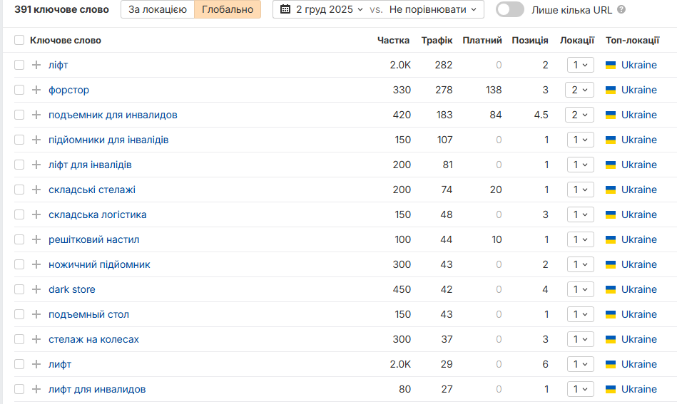Expand plus icon for лифт для инвалидов
Viewport: 677px width, 404px height.
[x=36, y=389]
